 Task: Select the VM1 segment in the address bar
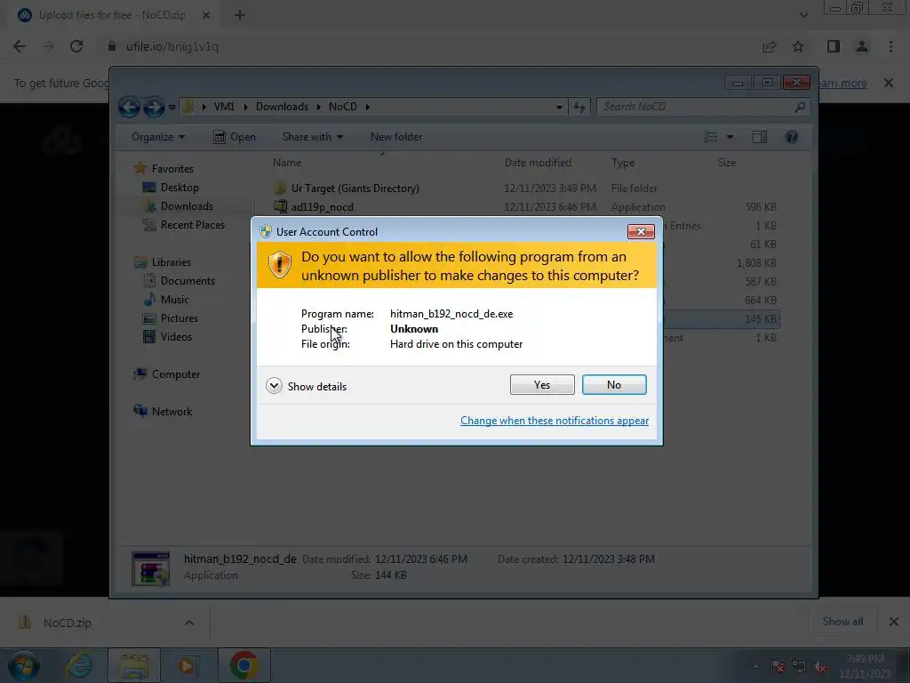click(x=224, y=107)
